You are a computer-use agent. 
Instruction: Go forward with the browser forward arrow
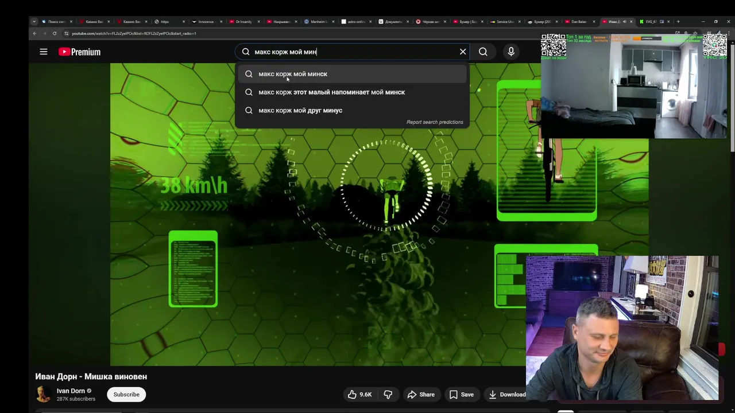[44, 33]
